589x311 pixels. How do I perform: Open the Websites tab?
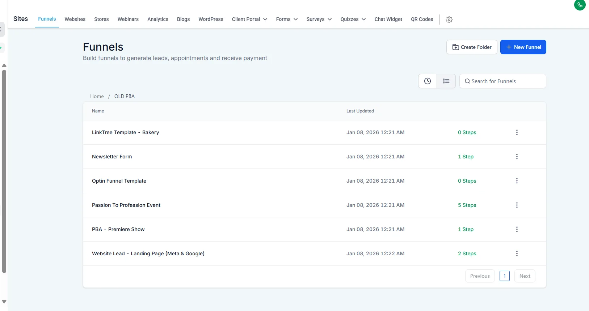tap(75, 19)
